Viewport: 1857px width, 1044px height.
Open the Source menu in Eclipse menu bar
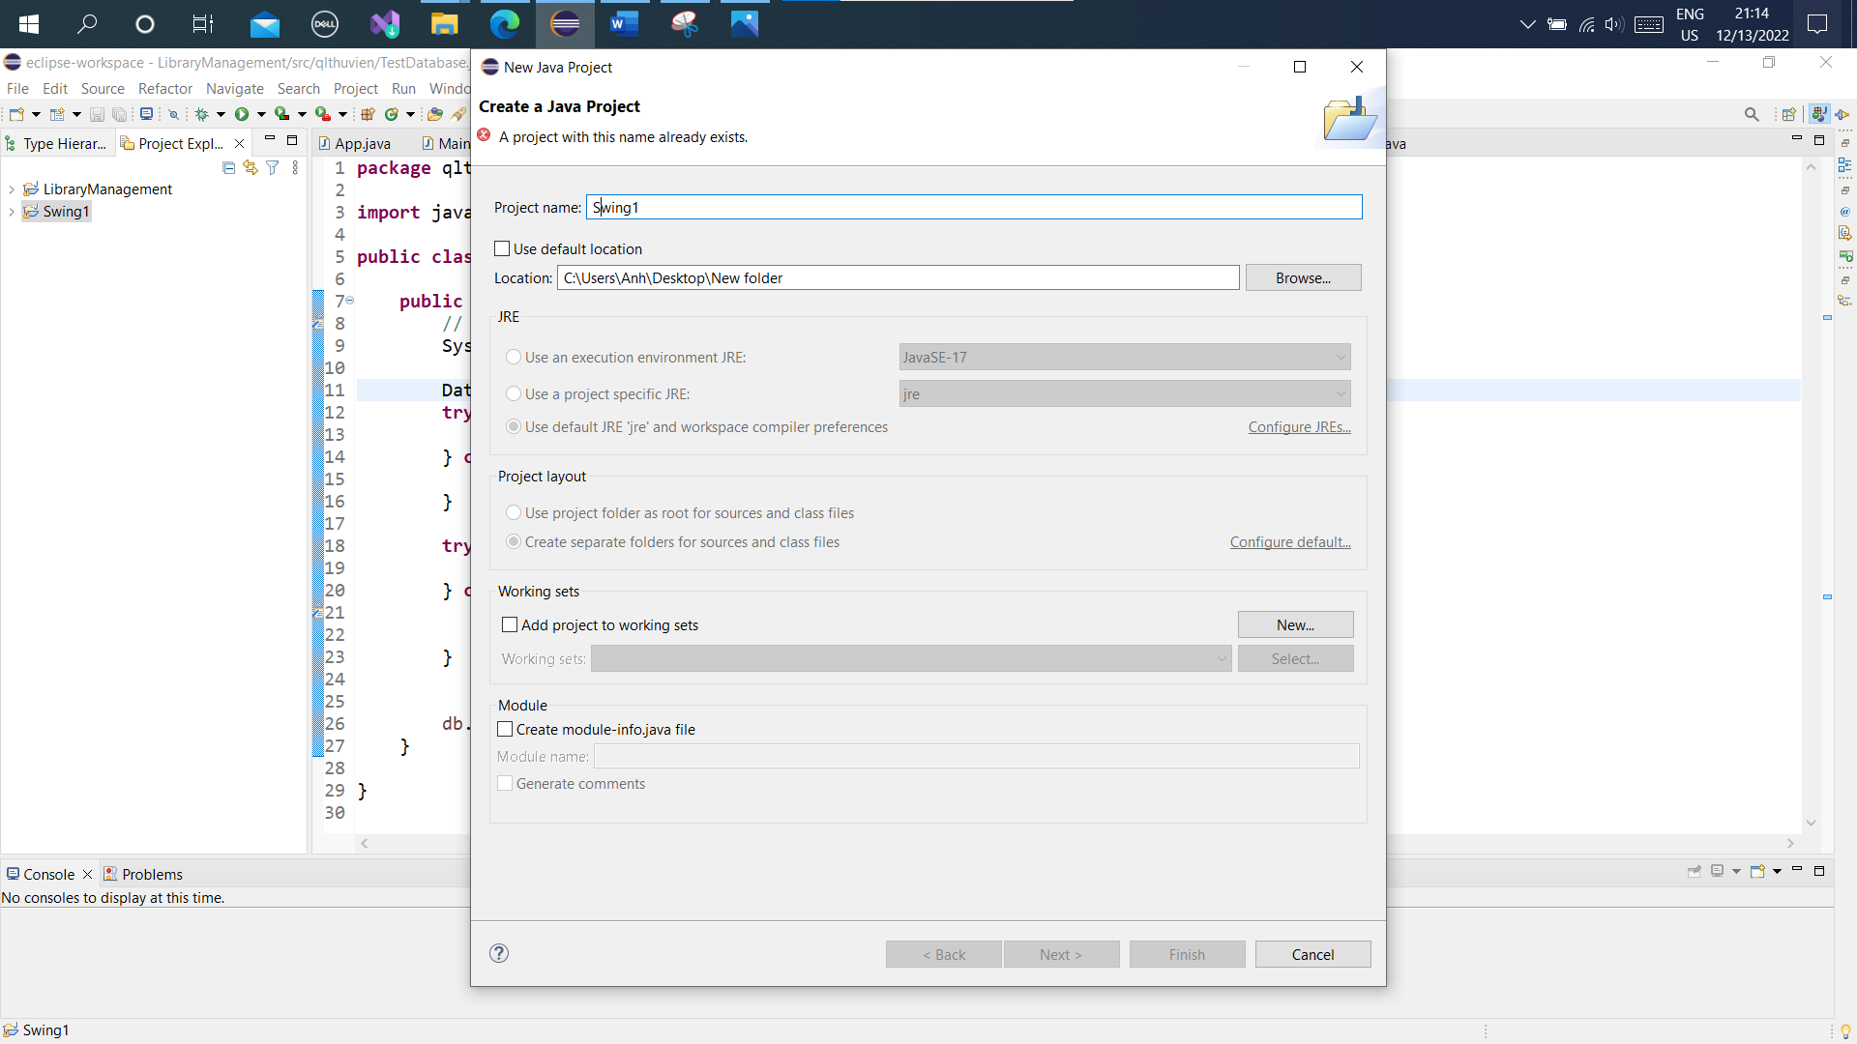click(x=102, y=87)
